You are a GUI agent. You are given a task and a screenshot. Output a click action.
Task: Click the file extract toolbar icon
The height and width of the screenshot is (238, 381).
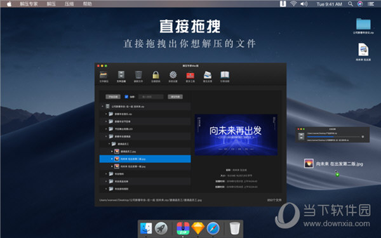104,76
